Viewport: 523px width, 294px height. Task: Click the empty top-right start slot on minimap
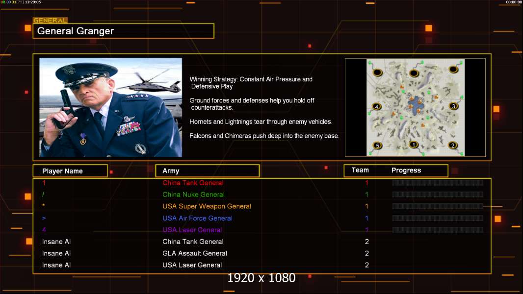453,73
